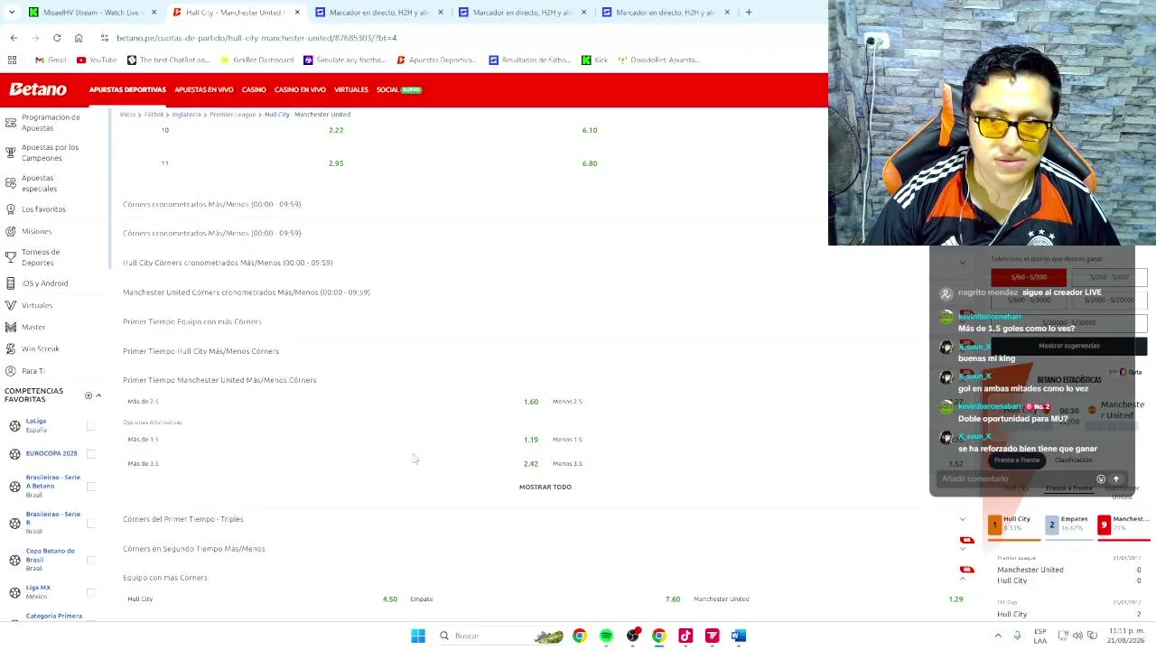Open the Casino en Vivo menu
The height and width of the screenshot is (650, 1156).
pyautogui.click(x=300, y=89)
